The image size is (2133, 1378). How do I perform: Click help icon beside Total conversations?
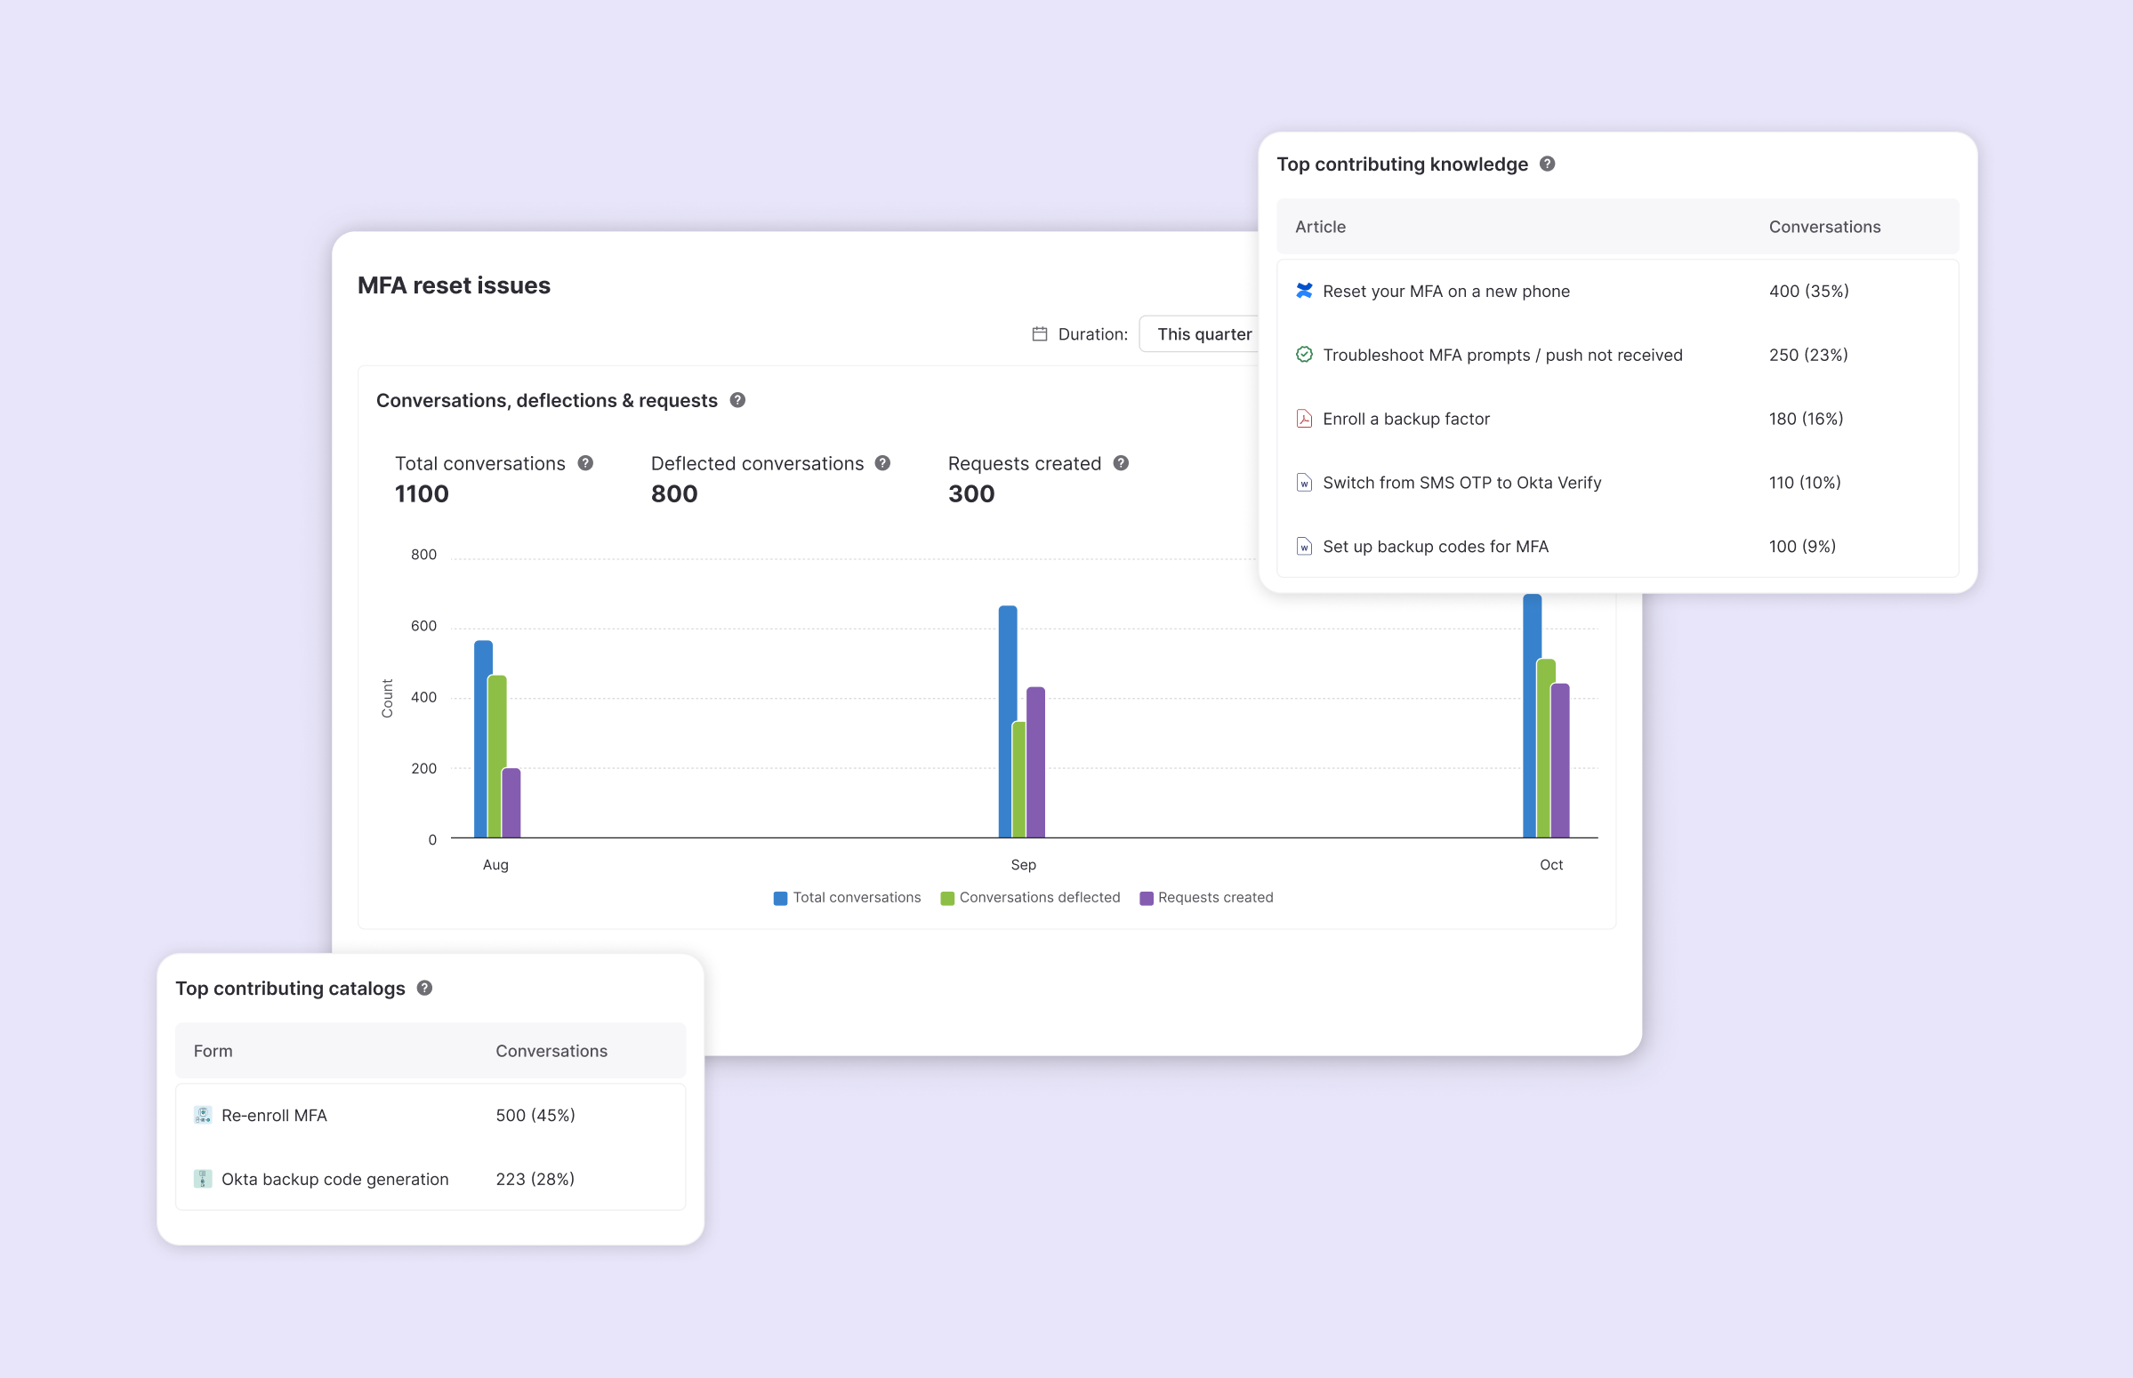pos(585,463)
